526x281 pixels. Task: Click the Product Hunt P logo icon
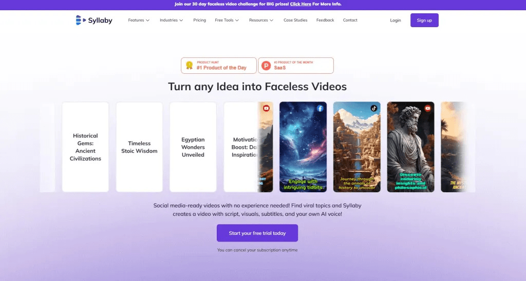(x=266, y=66)
